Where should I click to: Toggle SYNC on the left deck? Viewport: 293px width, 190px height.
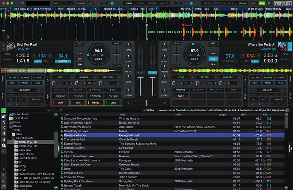pyautogui.click(x=80, y=53)
